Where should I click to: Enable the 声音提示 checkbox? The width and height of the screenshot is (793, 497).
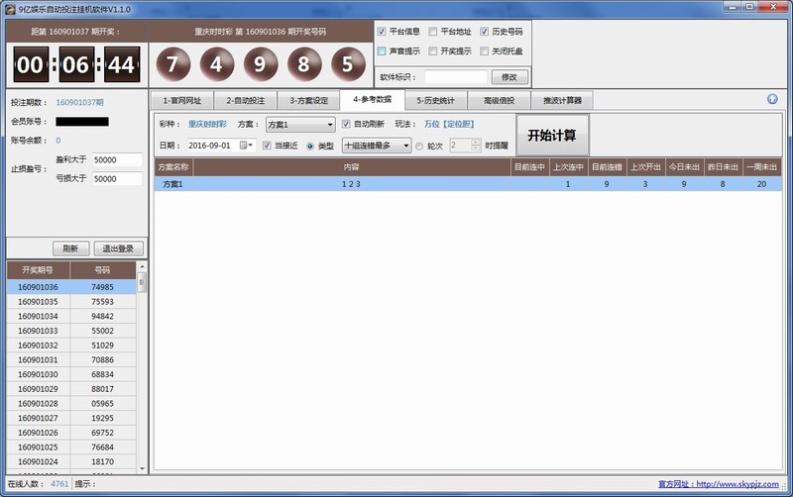(383, 50)
